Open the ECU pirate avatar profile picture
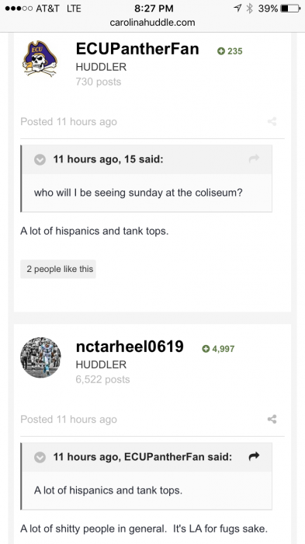305x544 pixels. [x=40, y=58]
